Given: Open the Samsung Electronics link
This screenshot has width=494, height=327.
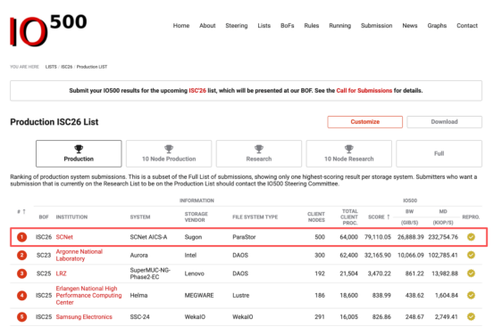Looking at the screenshot, I should click(84, 317).
